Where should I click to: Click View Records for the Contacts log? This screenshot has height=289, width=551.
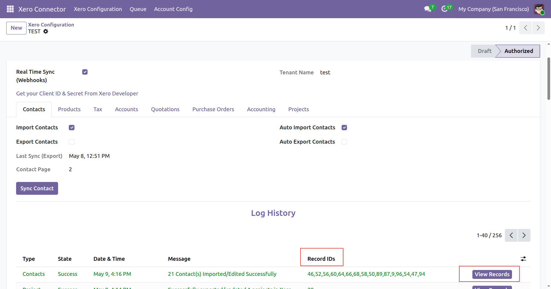click(x=492, y=274)
